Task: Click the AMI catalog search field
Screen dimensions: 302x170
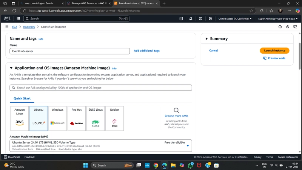Action: [x=101, y=88]
